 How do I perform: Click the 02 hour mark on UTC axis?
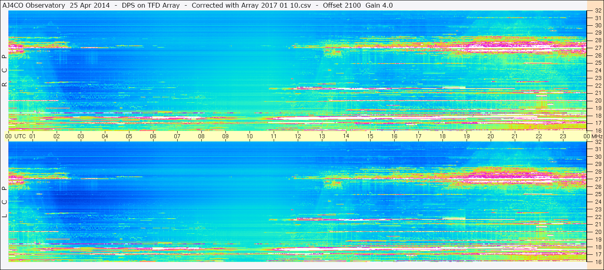(57, 136)
